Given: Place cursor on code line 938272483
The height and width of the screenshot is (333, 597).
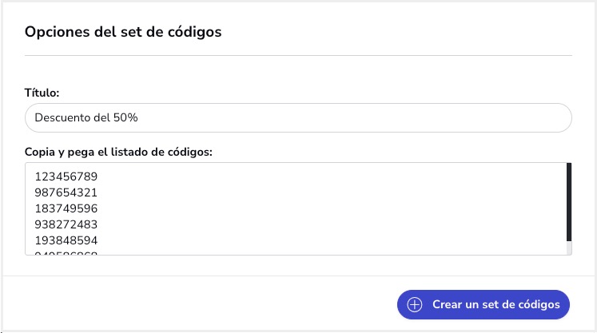Looking at the screenshot, I should point(66,224).
